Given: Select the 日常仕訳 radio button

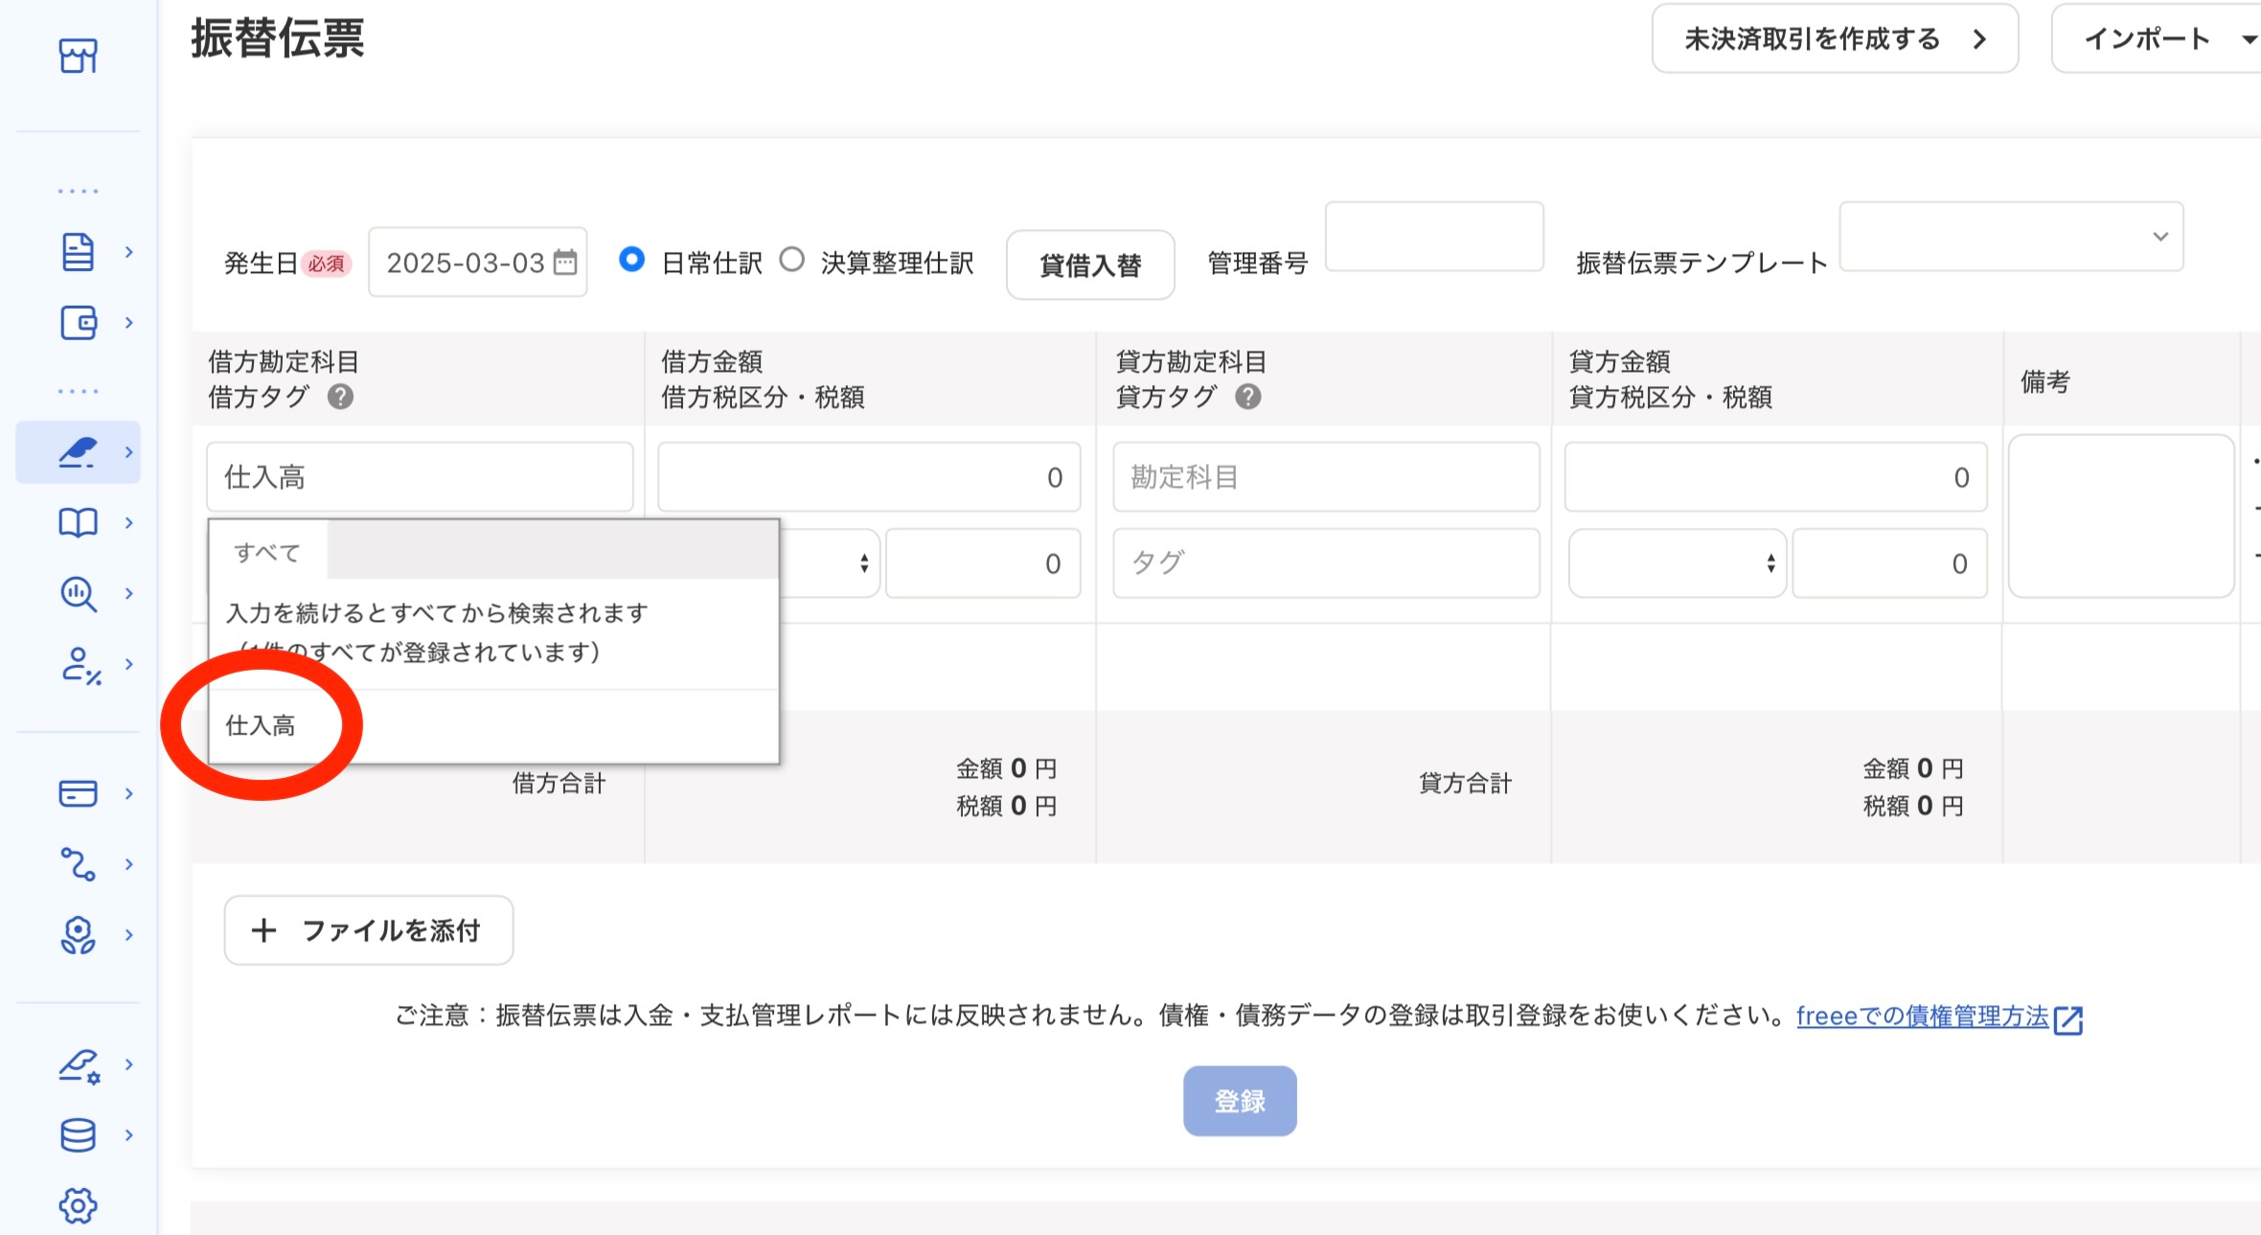Looking at the screenshot, I should click(631, 260).
